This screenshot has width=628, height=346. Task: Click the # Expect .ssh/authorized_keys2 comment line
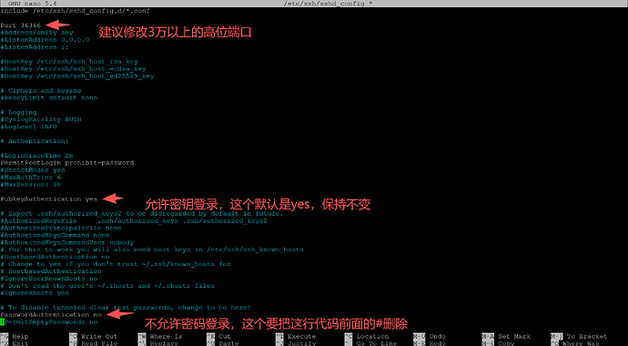(x=142, y=213)
